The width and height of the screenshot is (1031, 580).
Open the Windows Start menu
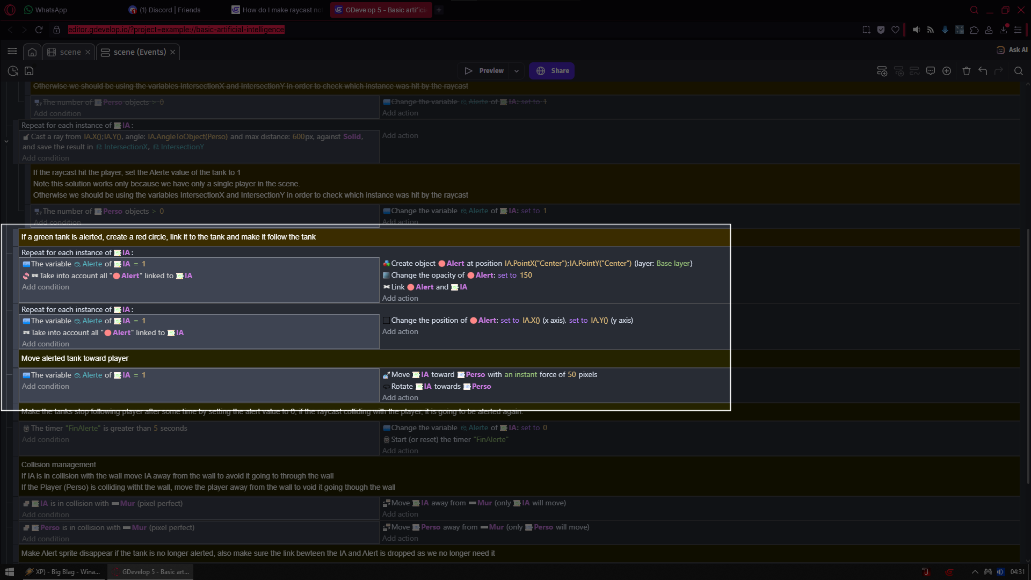pyautogui.click(x=9, y=572)
